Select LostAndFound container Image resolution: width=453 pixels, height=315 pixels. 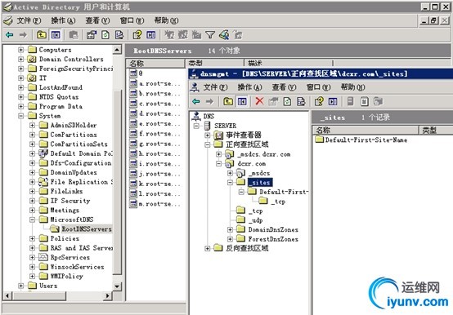(61, 87)
